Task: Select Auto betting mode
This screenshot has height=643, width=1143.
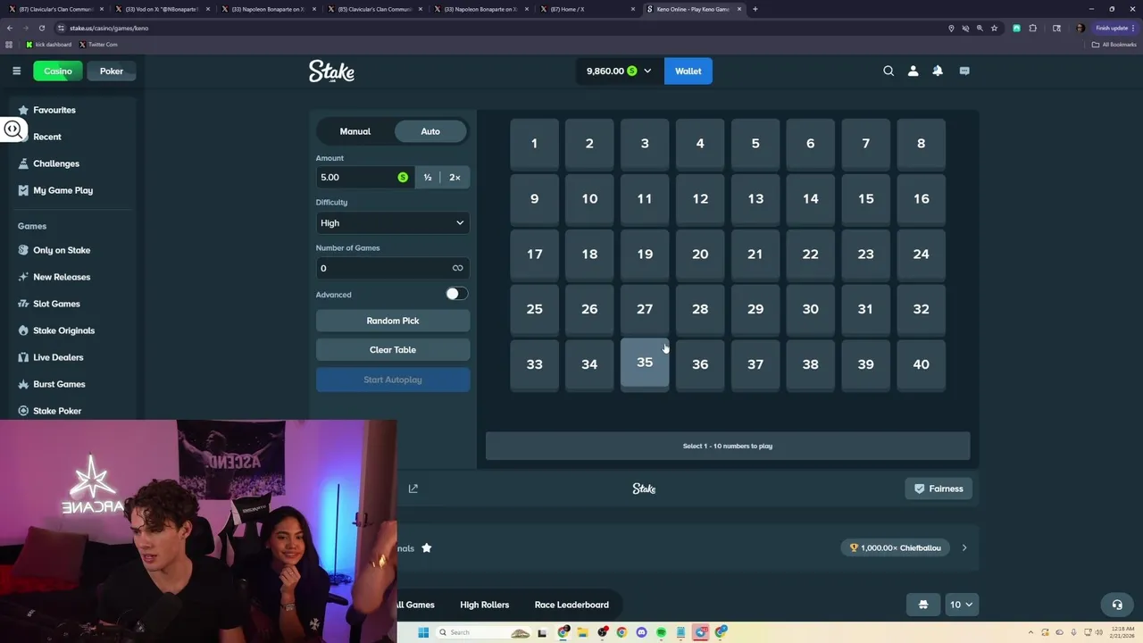Action: click(430, 131)
